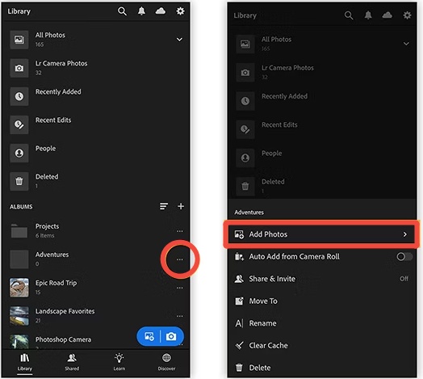Click the Rename text cursor icon

(x=239, y=323)
